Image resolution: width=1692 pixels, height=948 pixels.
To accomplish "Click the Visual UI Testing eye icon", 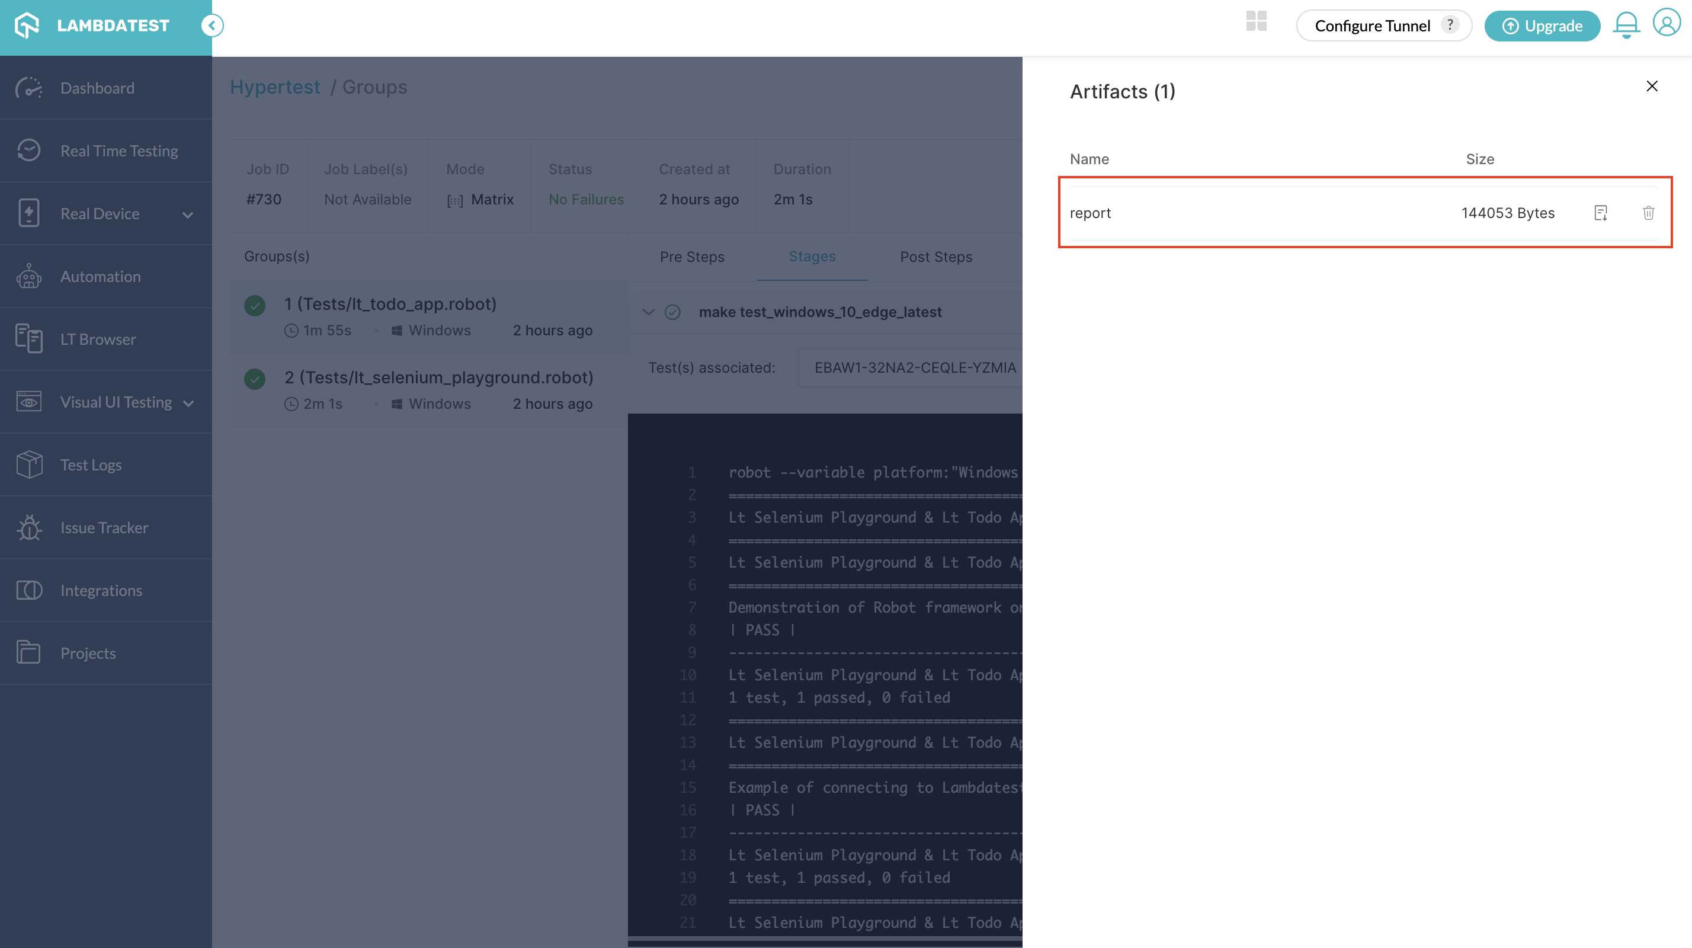I will [x=29, y=401].
